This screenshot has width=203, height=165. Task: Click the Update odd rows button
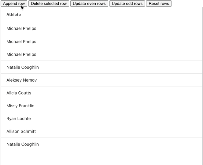click(127, 3)
